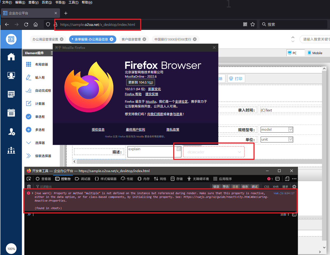Reload the page with refresh icon

(x=26, y=25)
